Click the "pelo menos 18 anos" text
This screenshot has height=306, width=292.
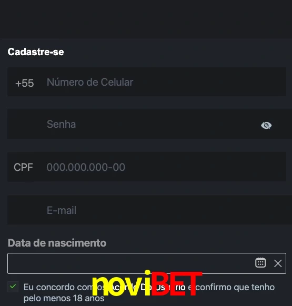[64, 298]
